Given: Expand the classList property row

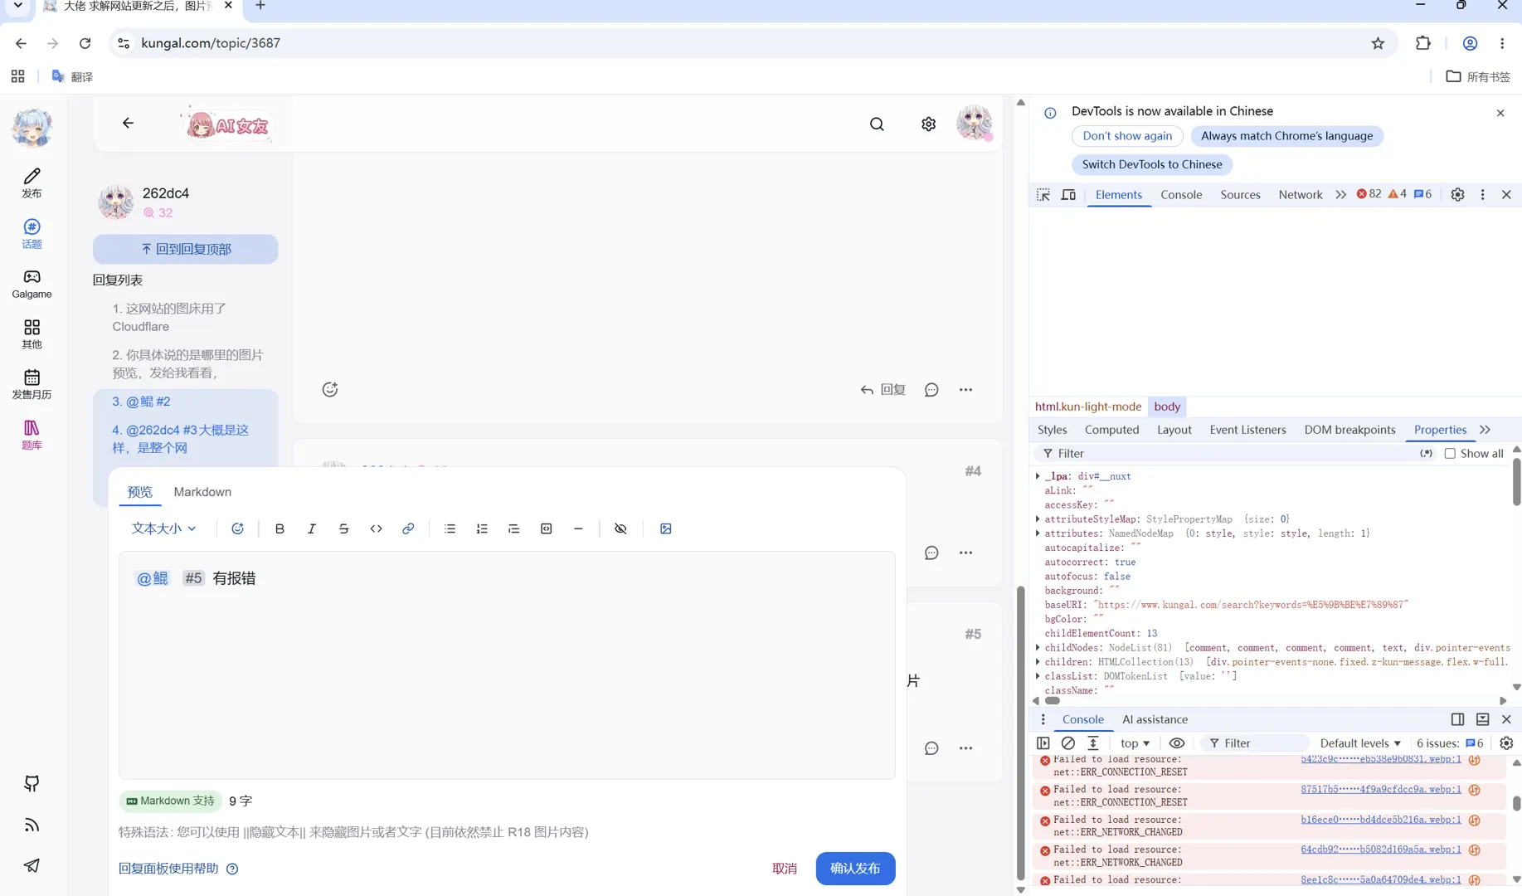Looking at the screenshot, I should coord(1038,676).
